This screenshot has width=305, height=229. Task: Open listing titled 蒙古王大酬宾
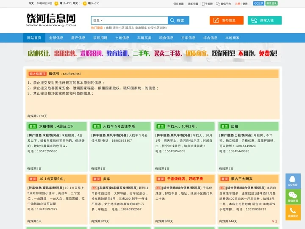pyautogui.click(x=241, y=179)
